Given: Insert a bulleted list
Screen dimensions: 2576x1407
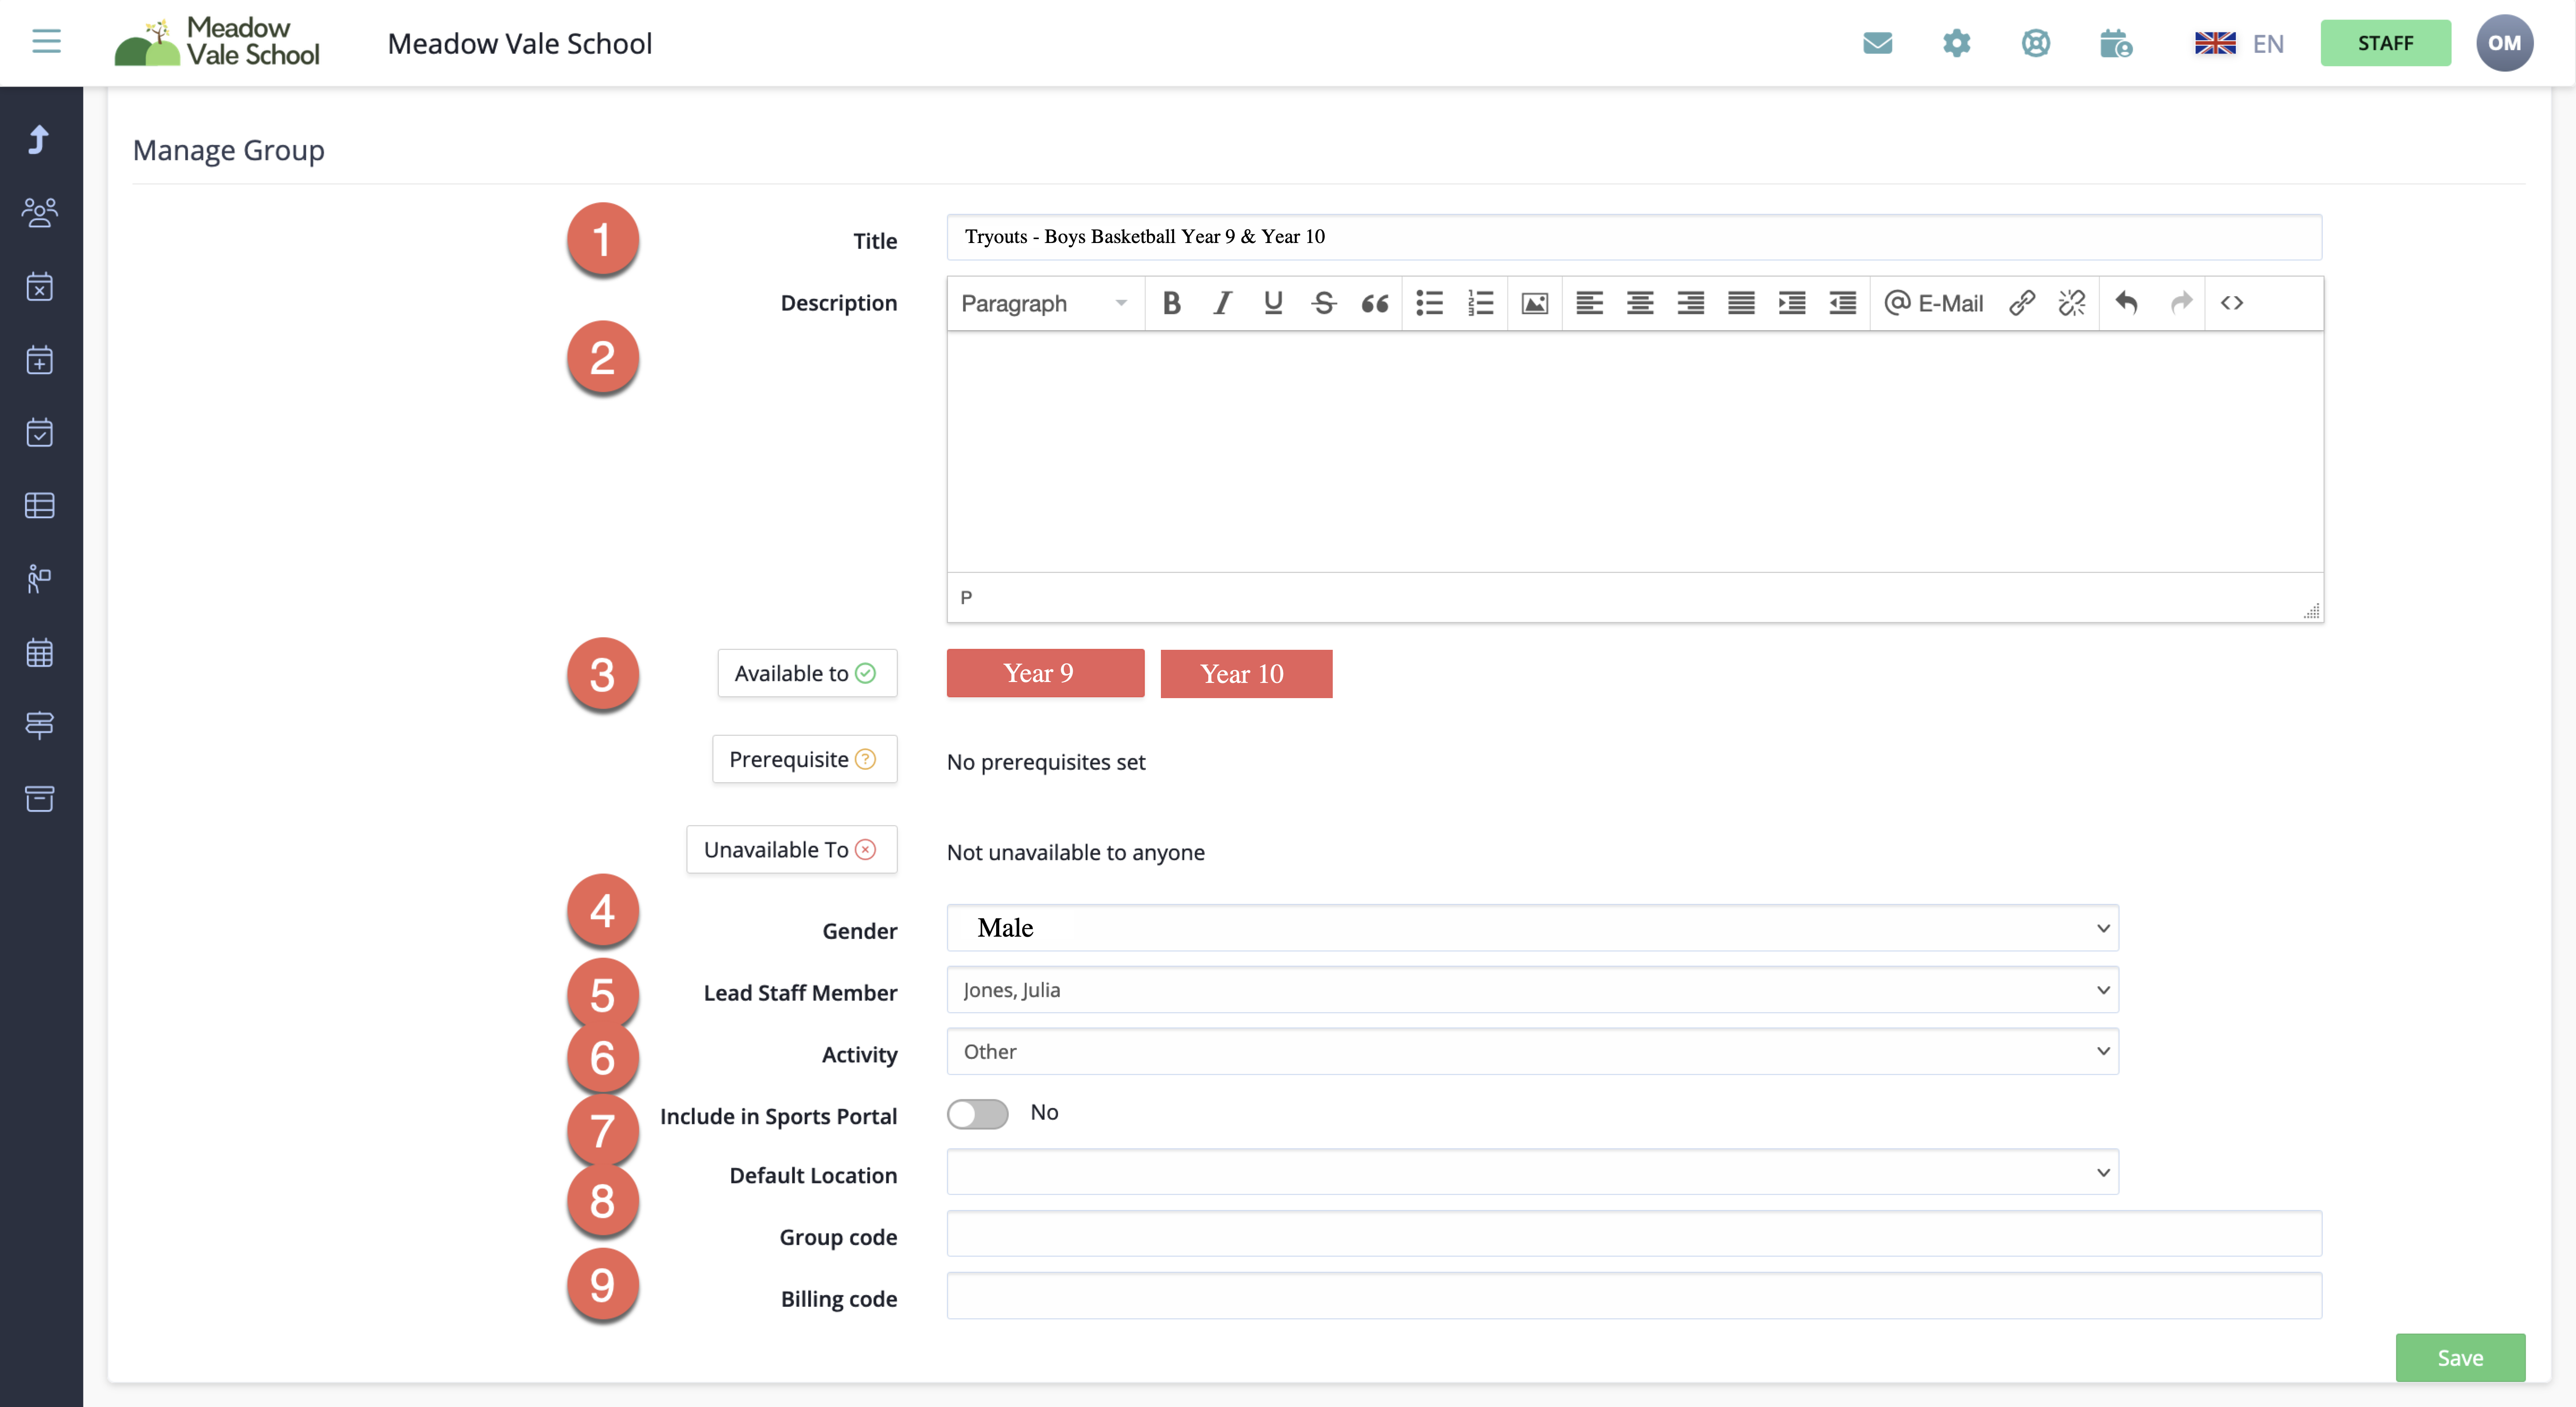Looking at the screenshot, I should pyautogui.click(x=1429, y=303).
